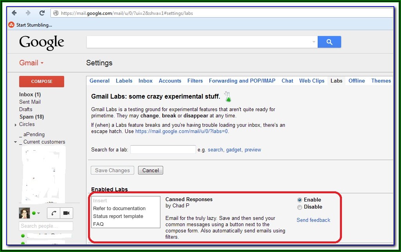Start a phone call from chat

tap(53, 213)
